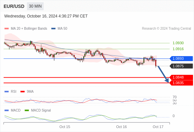
Task: Click the red 9MA legend icon
Action: [x=22, y=92]
